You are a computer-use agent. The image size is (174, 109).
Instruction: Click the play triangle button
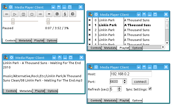[15, 14]
